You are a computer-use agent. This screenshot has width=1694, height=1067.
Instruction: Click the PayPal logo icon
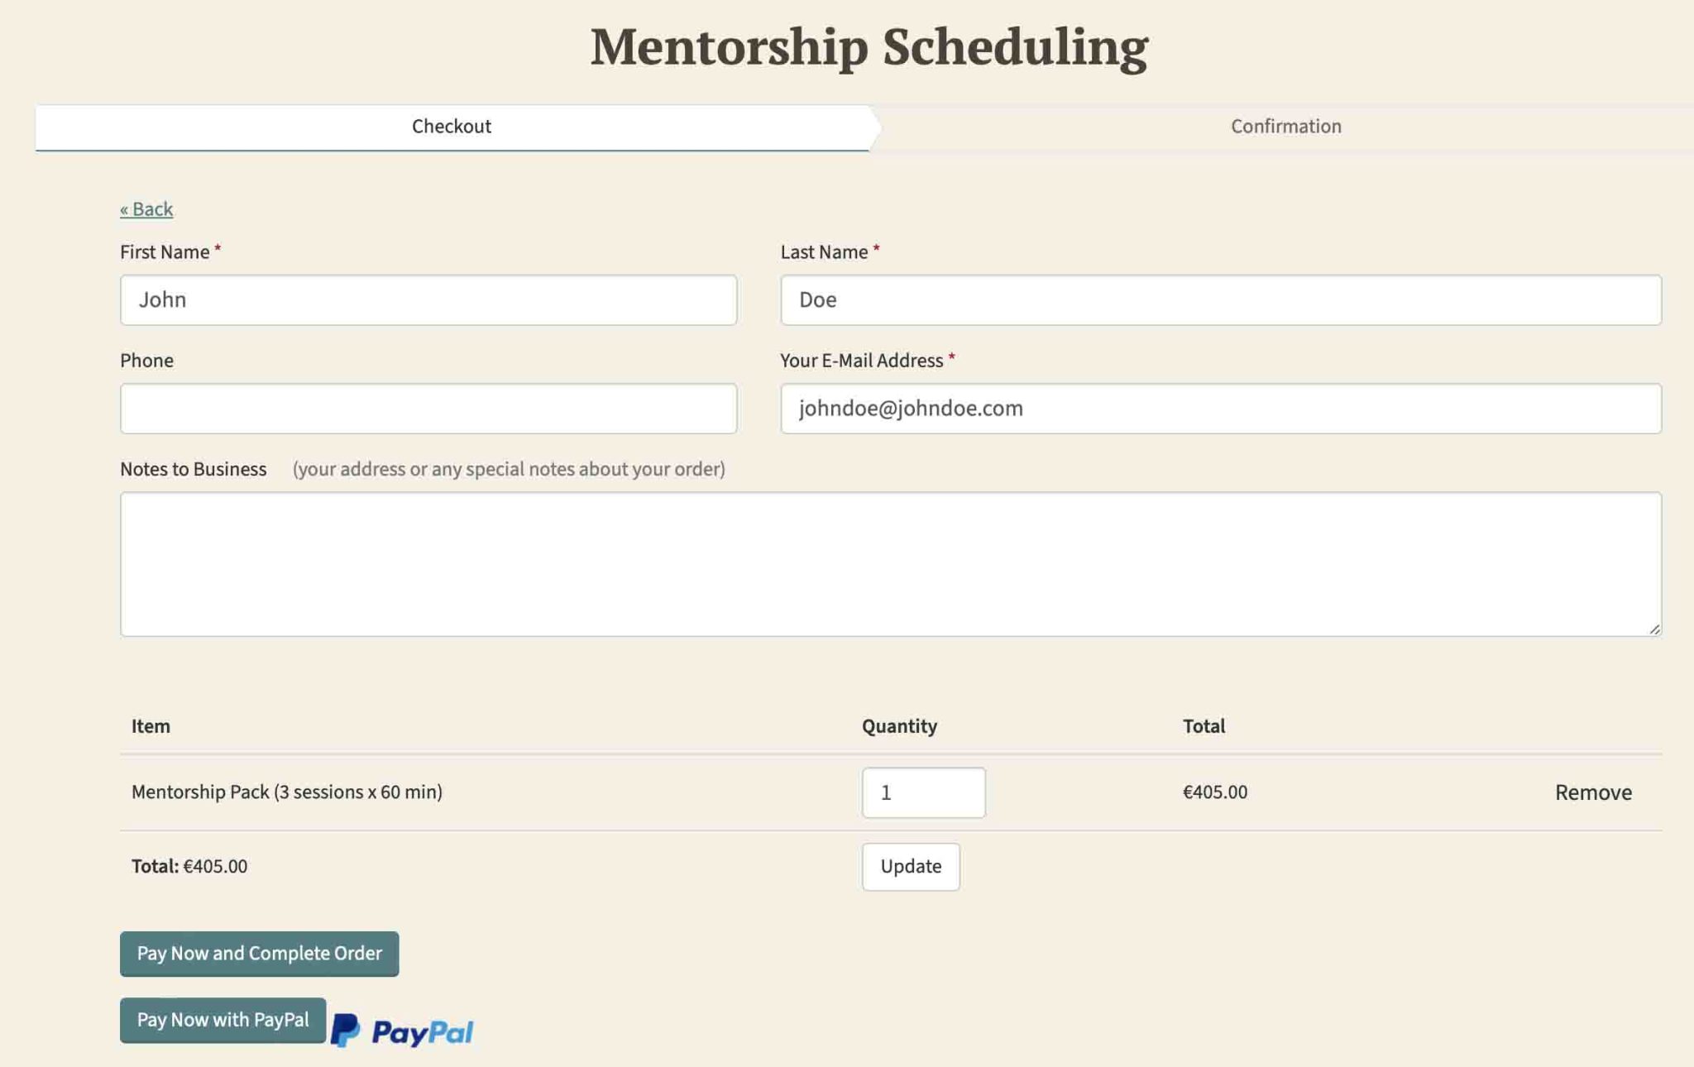tap(402, 1031)
